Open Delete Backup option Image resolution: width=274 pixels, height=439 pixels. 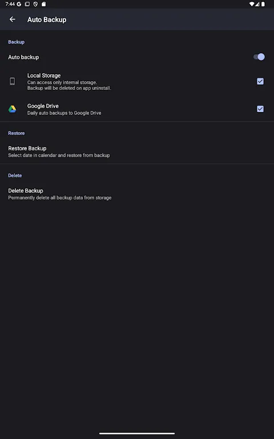pyautogui.click(x=137, y=194)
